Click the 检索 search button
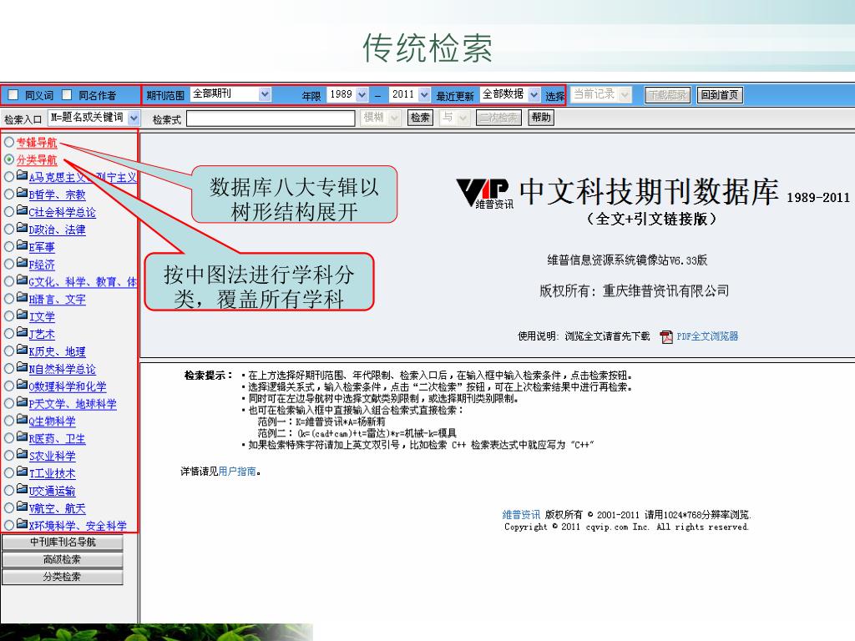 tap(421, 118)
